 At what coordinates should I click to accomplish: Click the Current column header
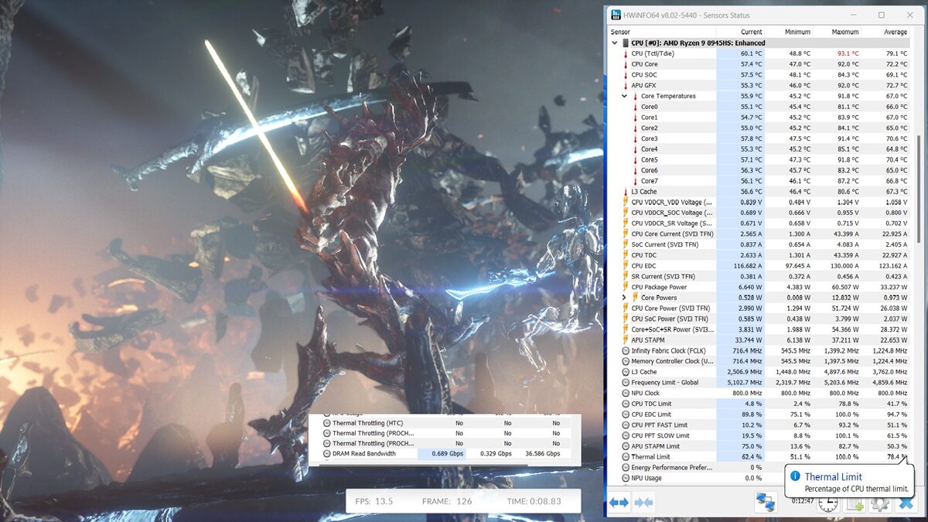(x=751, y=32)
